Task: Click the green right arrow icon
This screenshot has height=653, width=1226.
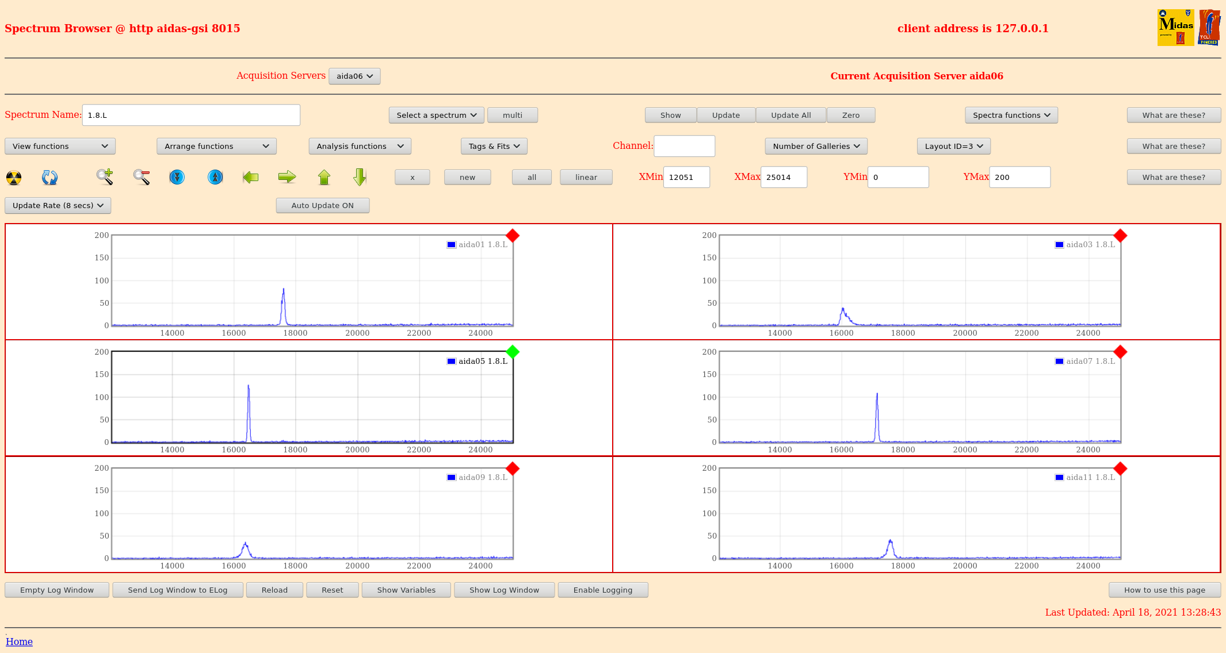Action: click(287, 177)
